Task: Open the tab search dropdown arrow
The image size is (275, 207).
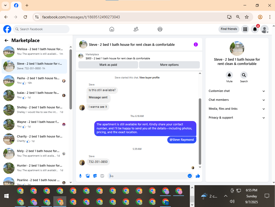Action: pos(5,5)
